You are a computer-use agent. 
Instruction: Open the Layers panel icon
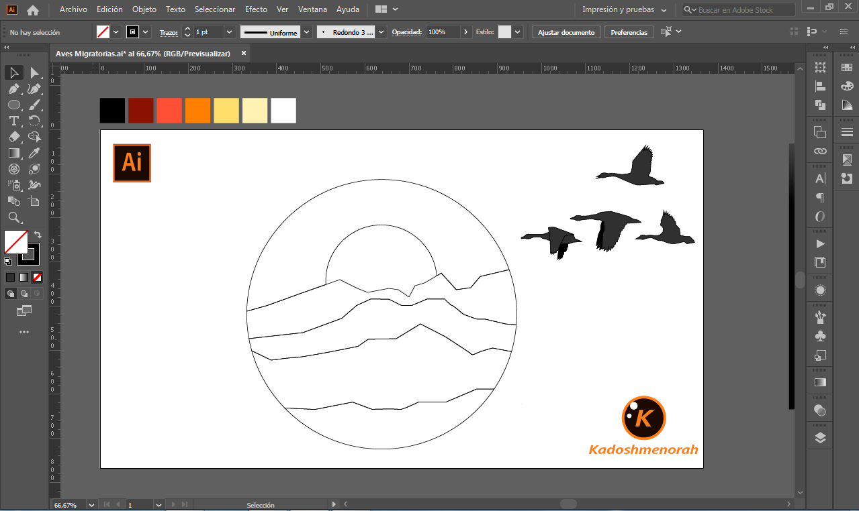click(820, 438)
